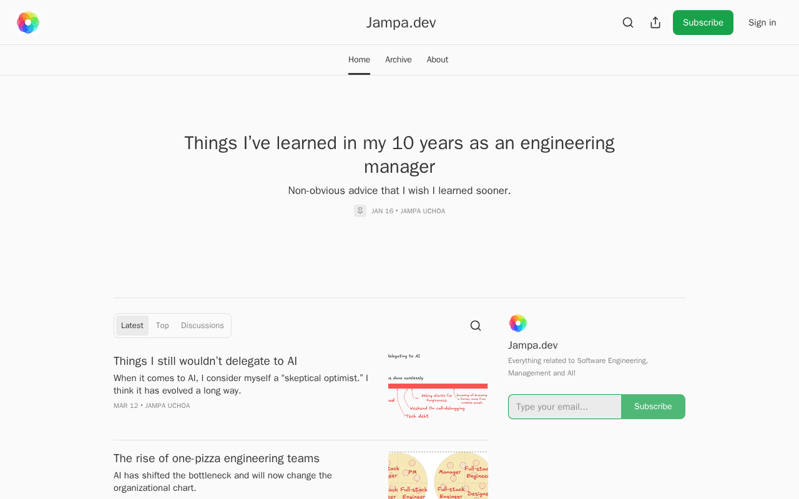The image size is (799, 499).
Task: Click the colorful sidebar publication logo
Action: click(518, 323)
